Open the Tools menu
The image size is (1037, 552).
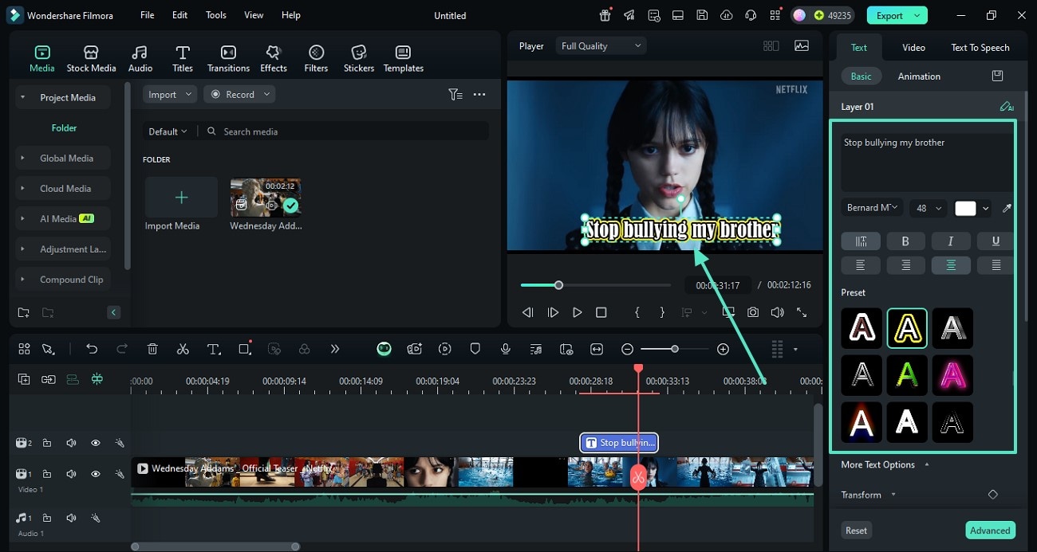coord(216,15)
